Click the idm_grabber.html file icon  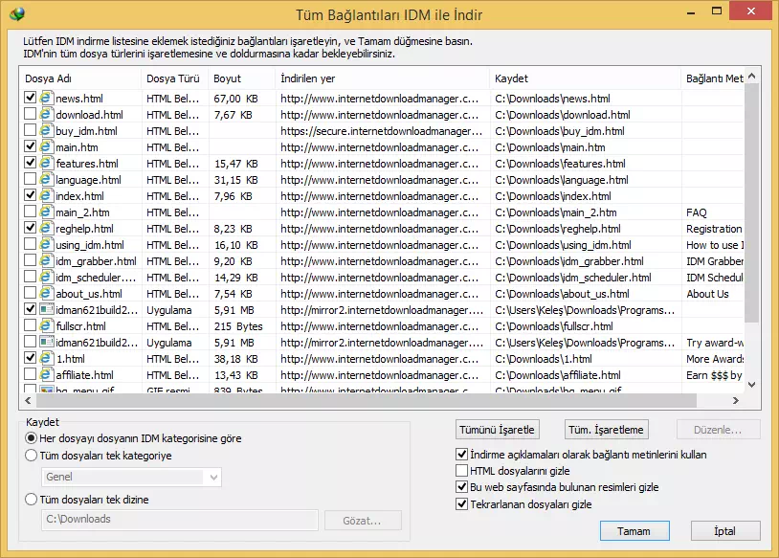[x=46, y=261]
